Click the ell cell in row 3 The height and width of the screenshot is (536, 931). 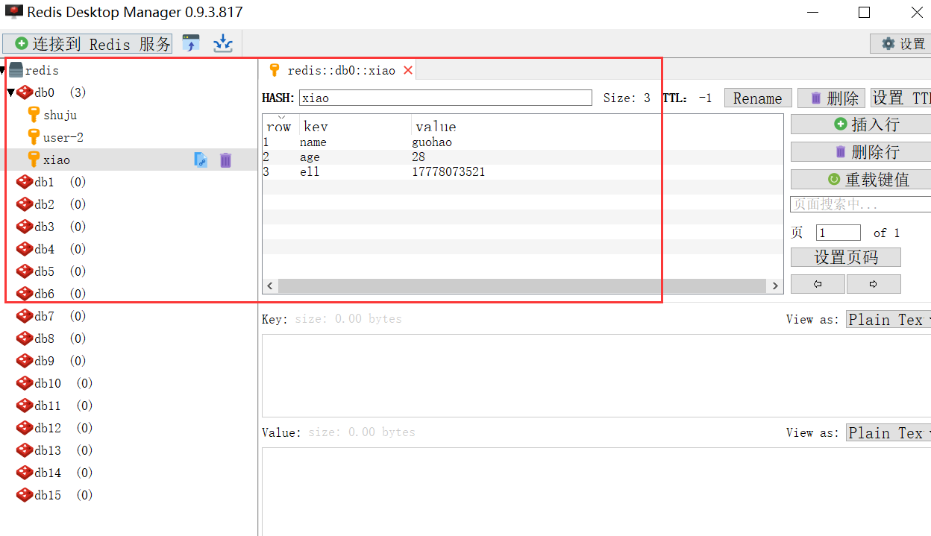pos(310,172)
